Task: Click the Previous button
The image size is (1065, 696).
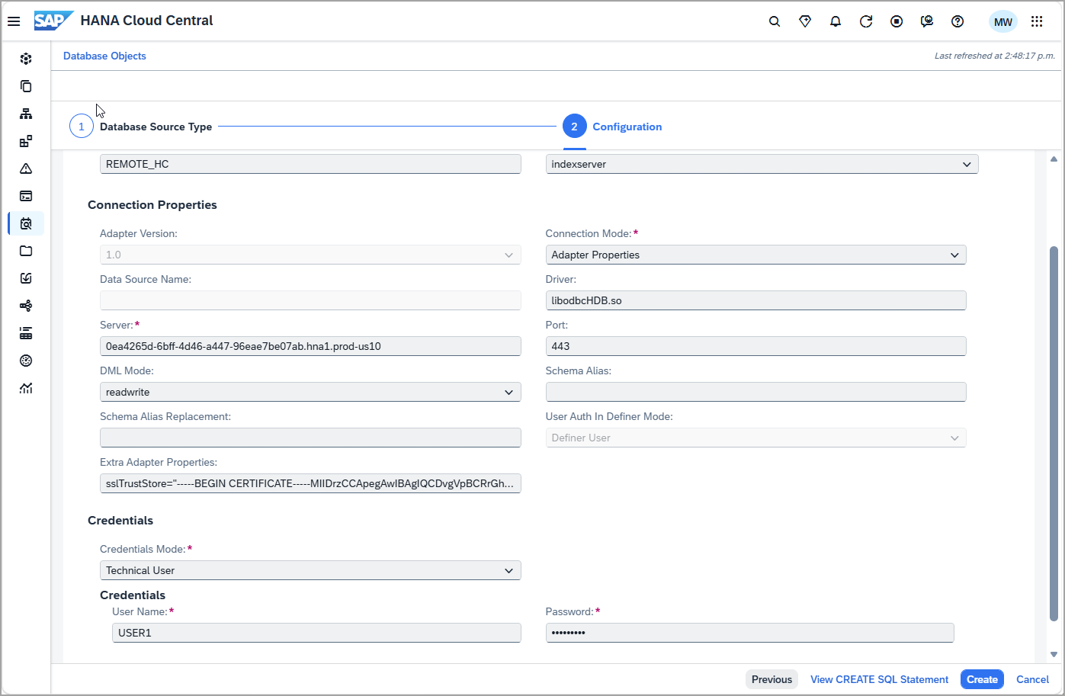Action: coord(771,679)
